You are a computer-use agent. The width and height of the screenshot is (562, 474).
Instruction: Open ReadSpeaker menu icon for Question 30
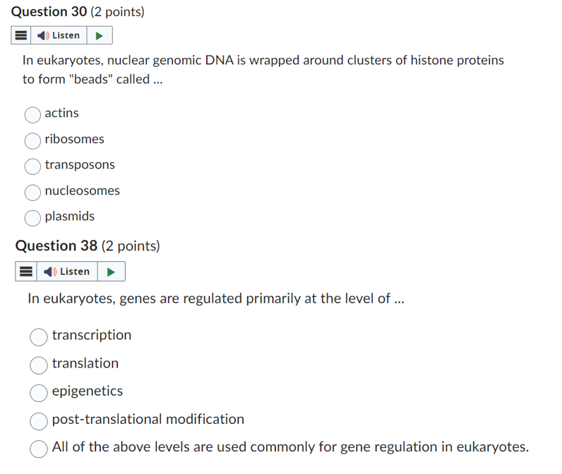pos(20,35)
